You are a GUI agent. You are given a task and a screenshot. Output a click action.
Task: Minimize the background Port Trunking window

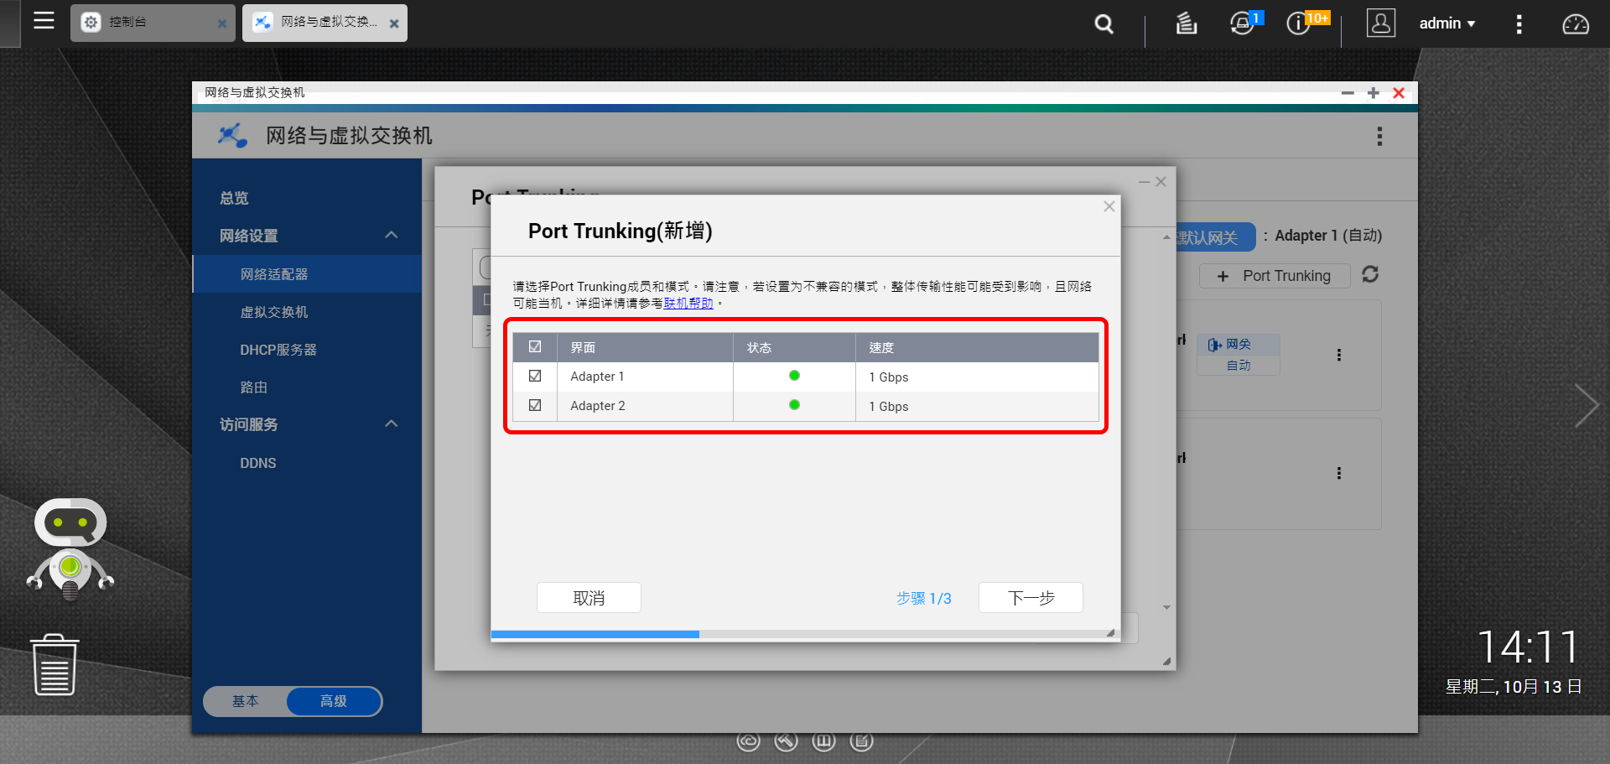pos(1144,181)
